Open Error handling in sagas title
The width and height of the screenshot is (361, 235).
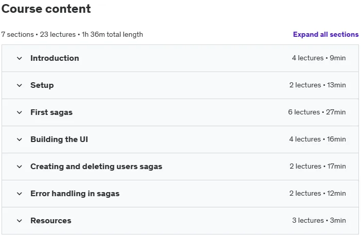tap(75, 194)
